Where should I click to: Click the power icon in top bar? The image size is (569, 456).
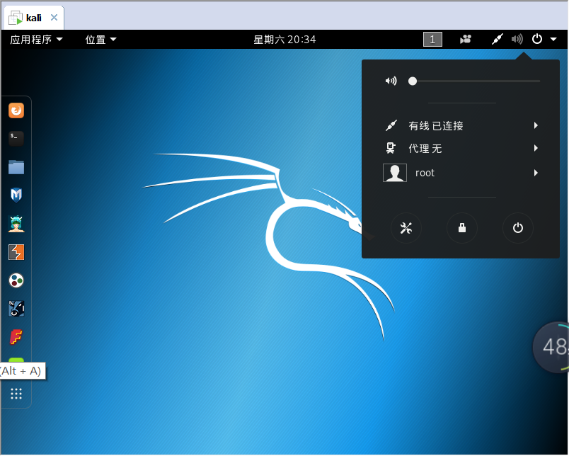click(537, 39)
